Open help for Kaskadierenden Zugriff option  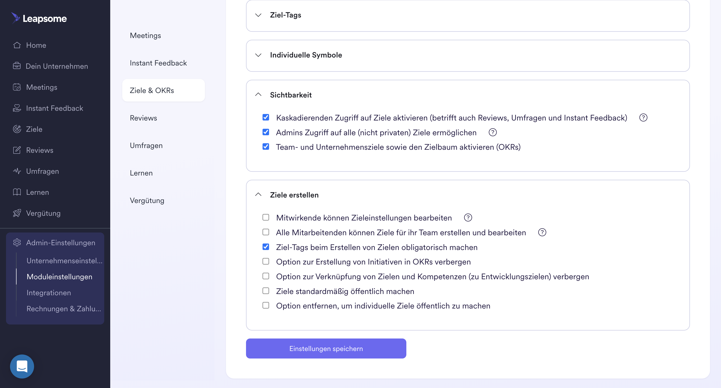point(643,117)
